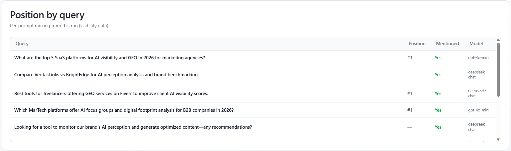The width and height of the screenshot is (511, 151).
Task: Click the Per-prompt ranking subtitle text
Action: tap(59, 26)
